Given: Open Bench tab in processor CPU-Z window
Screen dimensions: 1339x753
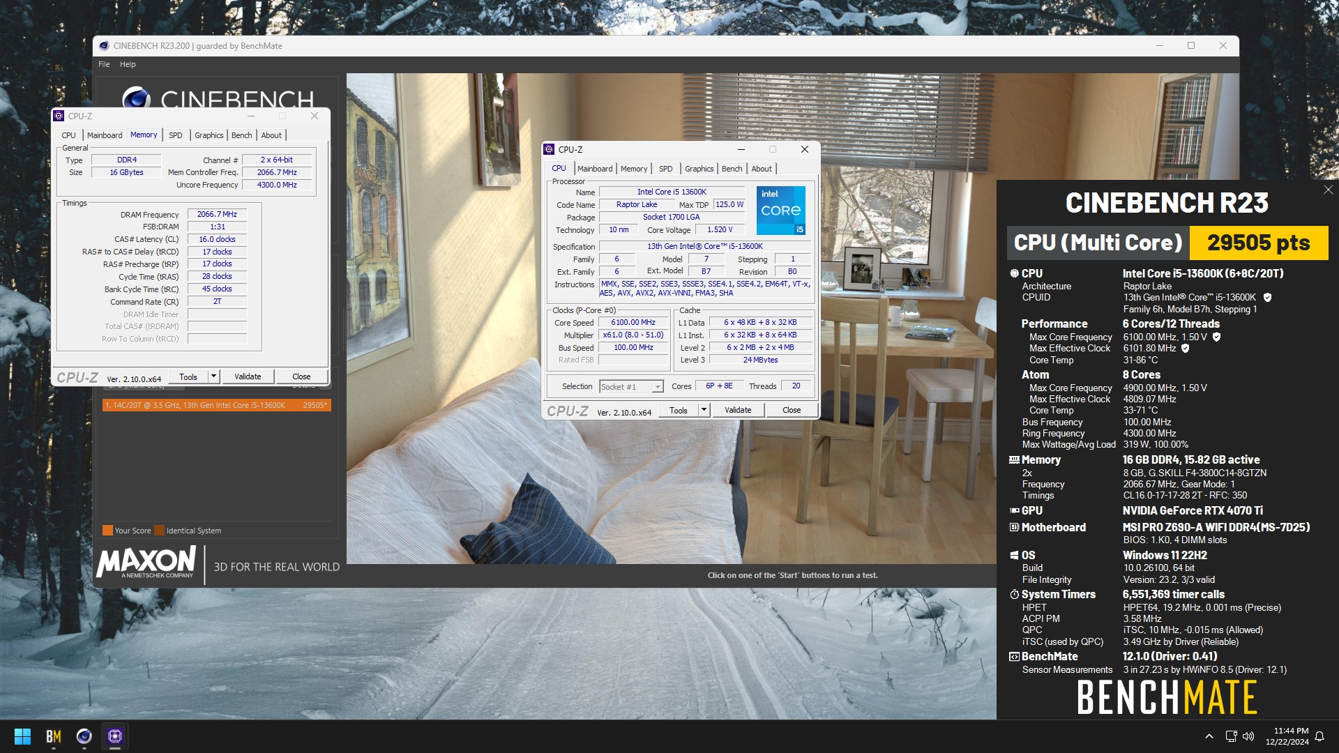Looking at the screenshot, I should 732,169.
